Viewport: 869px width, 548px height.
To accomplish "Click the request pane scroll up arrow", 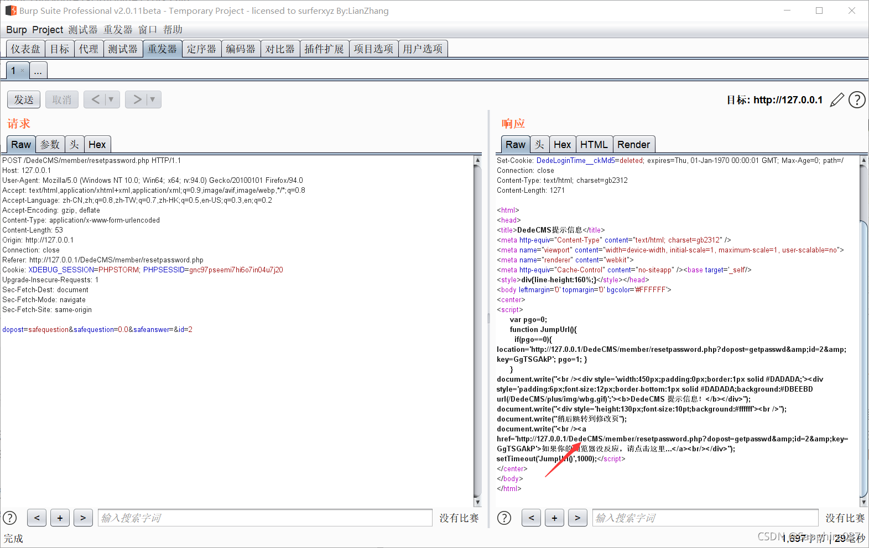I will point(478,160).
